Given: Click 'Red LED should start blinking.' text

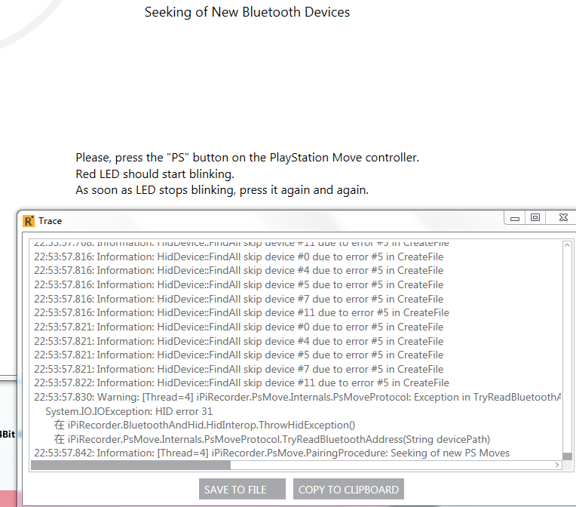Looking at the screenshot, I should pos(155,174).
